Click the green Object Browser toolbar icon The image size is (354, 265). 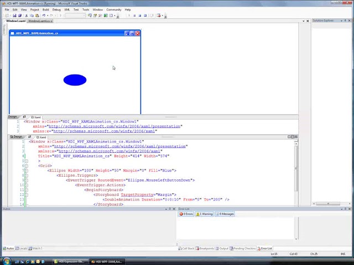click(106, 15)
